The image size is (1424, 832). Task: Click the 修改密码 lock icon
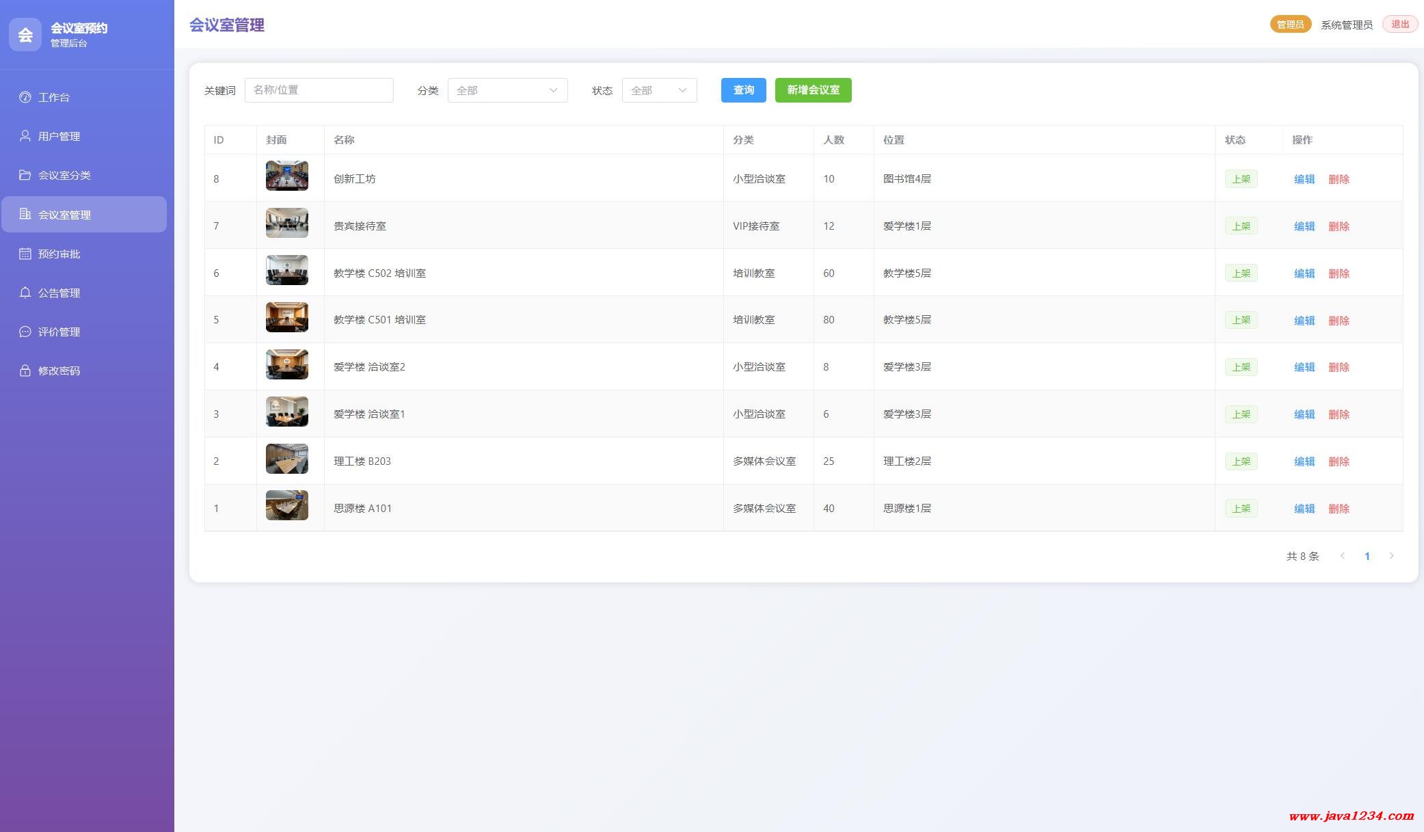click(25, 371)
